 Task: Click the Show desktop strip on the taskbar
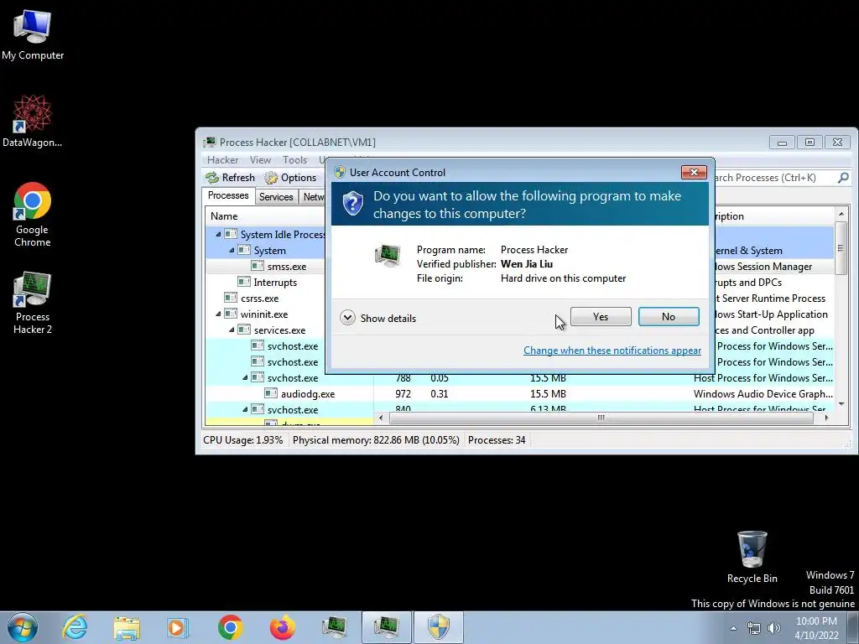pyautogui.click(x=852, y=627)
